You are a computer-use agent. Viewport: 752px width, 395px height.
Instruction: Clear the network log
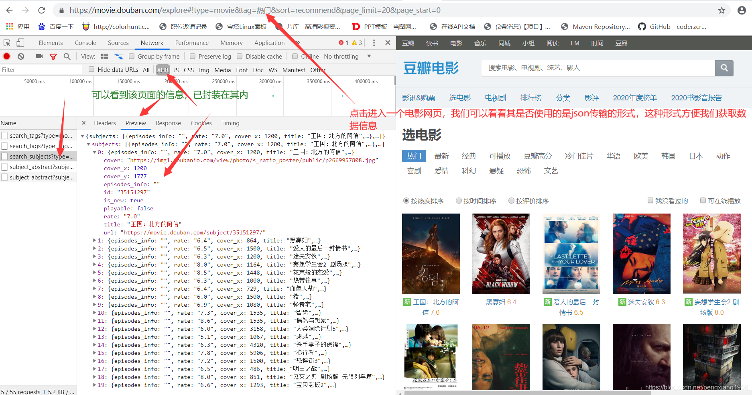[21, 57]
